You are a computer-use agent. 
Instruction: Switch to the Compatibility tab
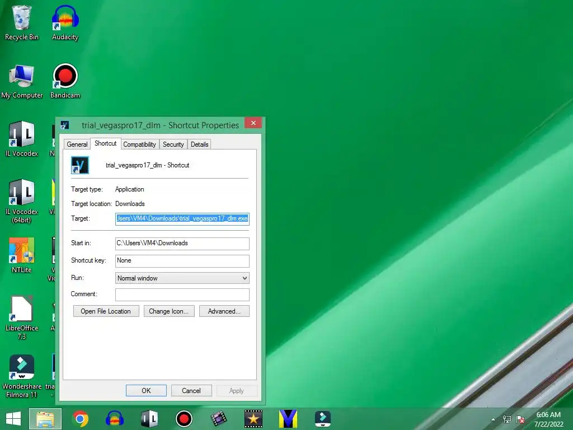click(139, 144)
